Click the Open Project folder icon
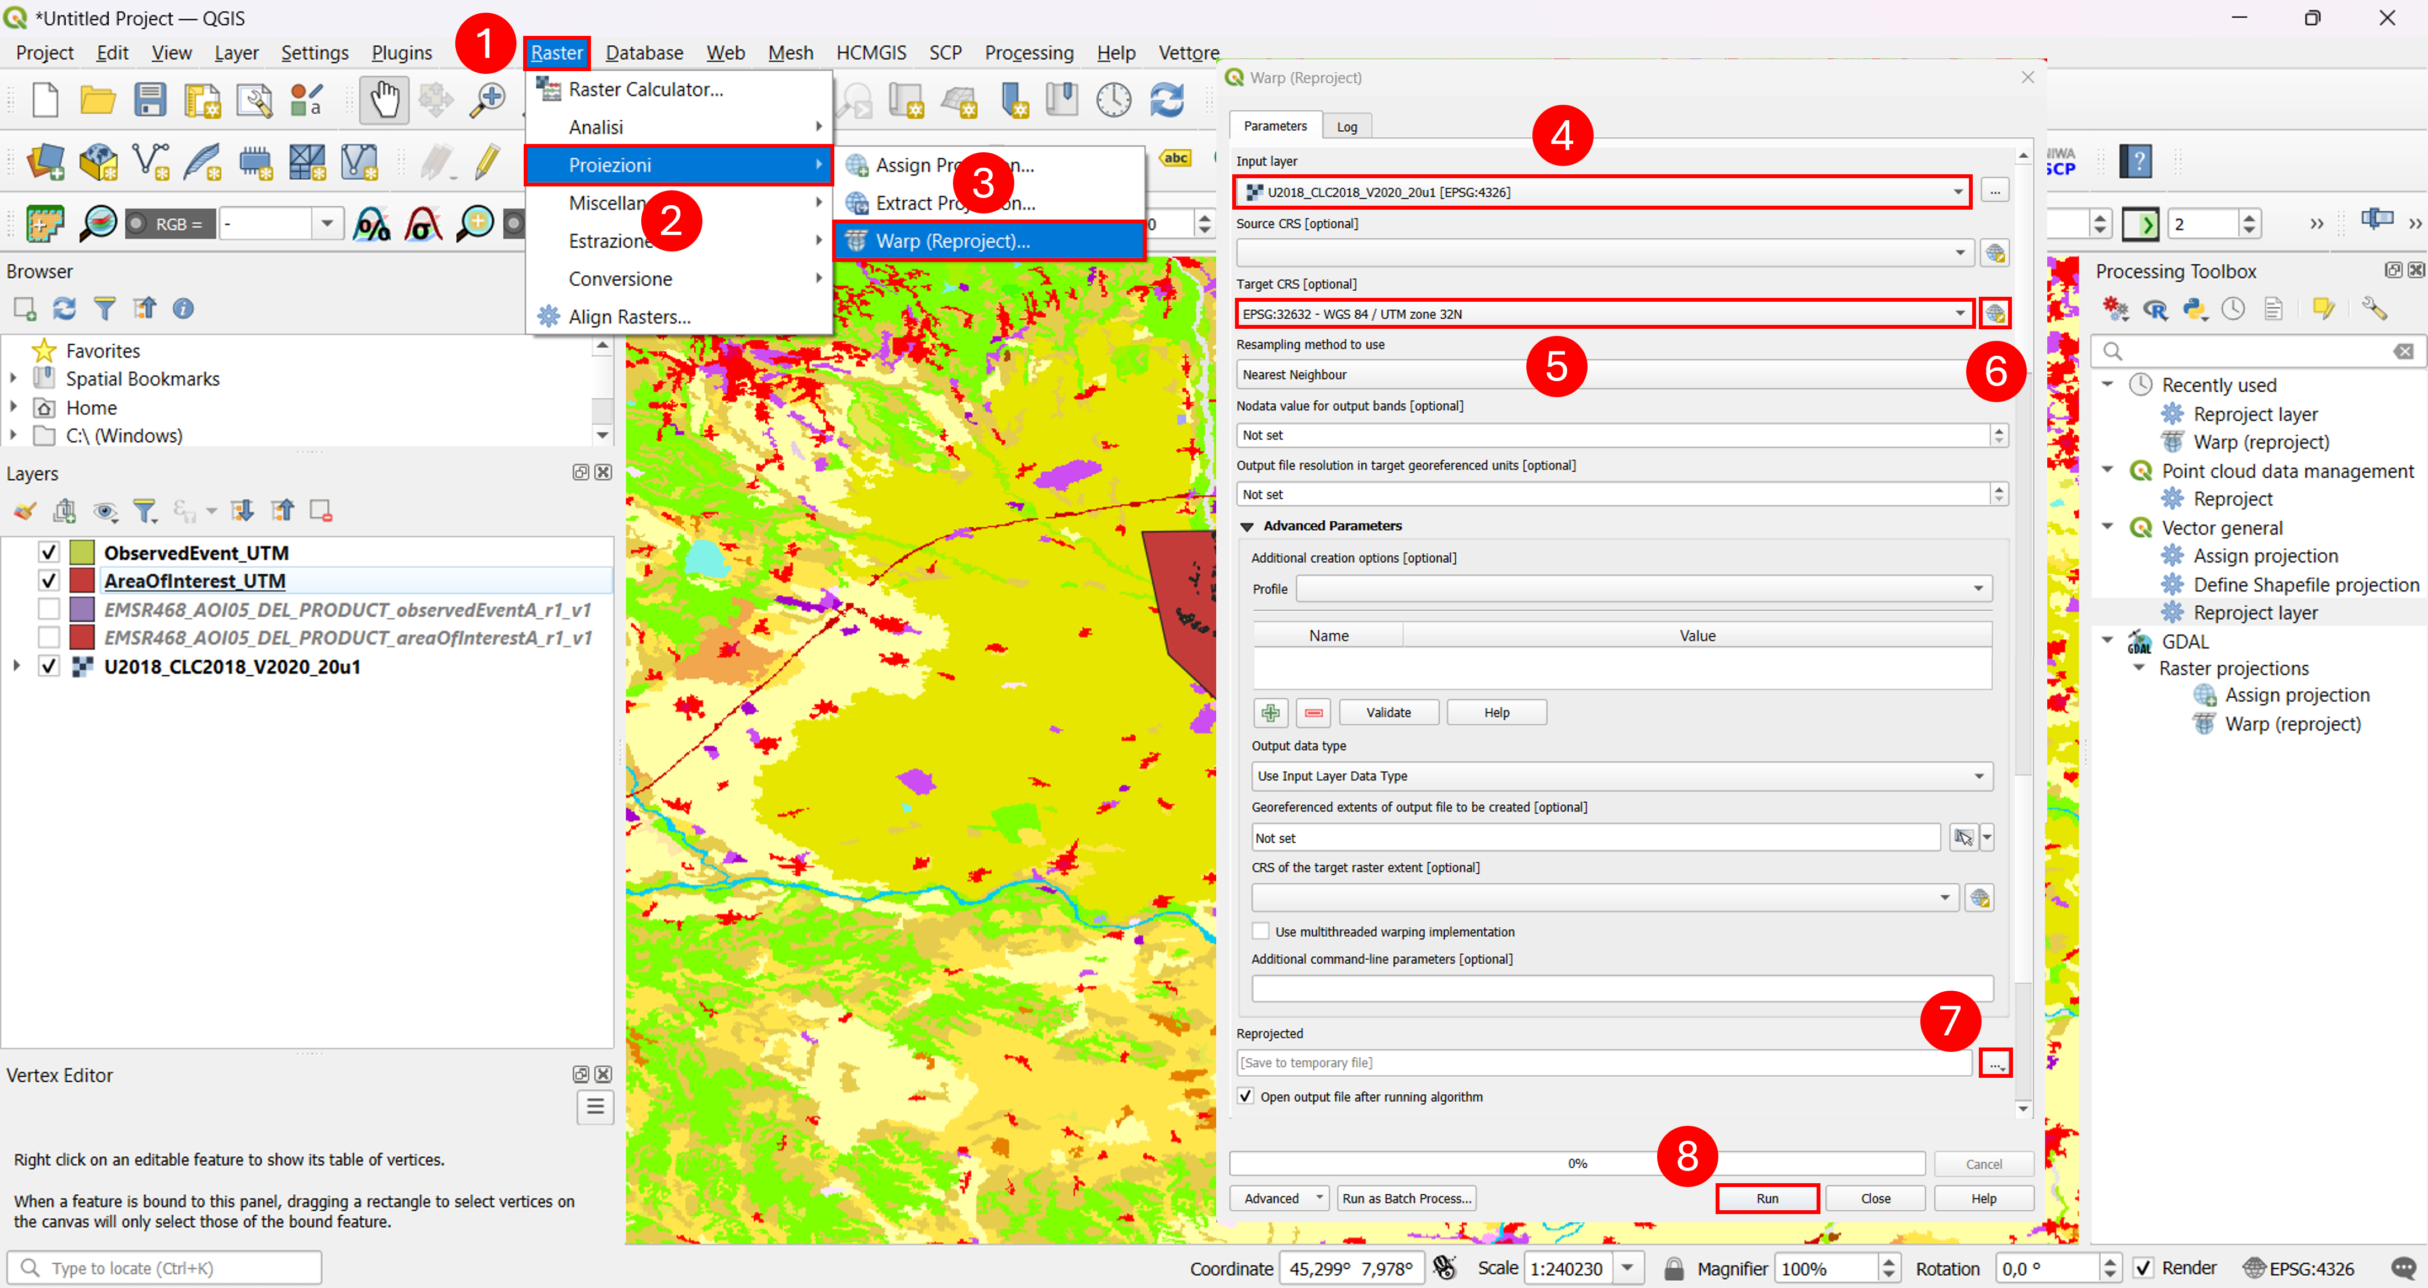The width and height of the screenshot is (2428, 1288). point(97,100)
